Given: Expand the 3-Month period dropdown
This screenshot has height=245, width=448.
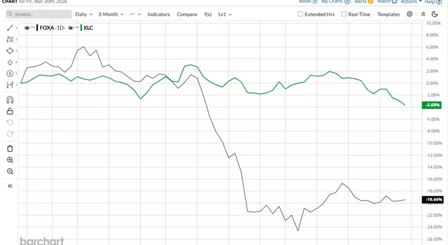Looking at the screenshot, I should pos(110,14).
